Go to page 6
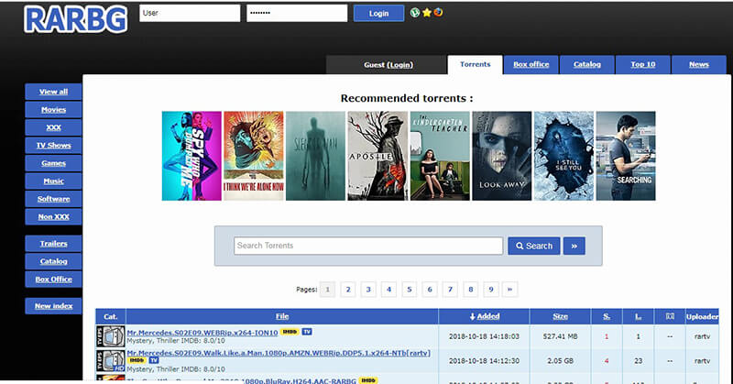Image resolution: width=733 pixels, height=384 pixels. pos(430,290)
